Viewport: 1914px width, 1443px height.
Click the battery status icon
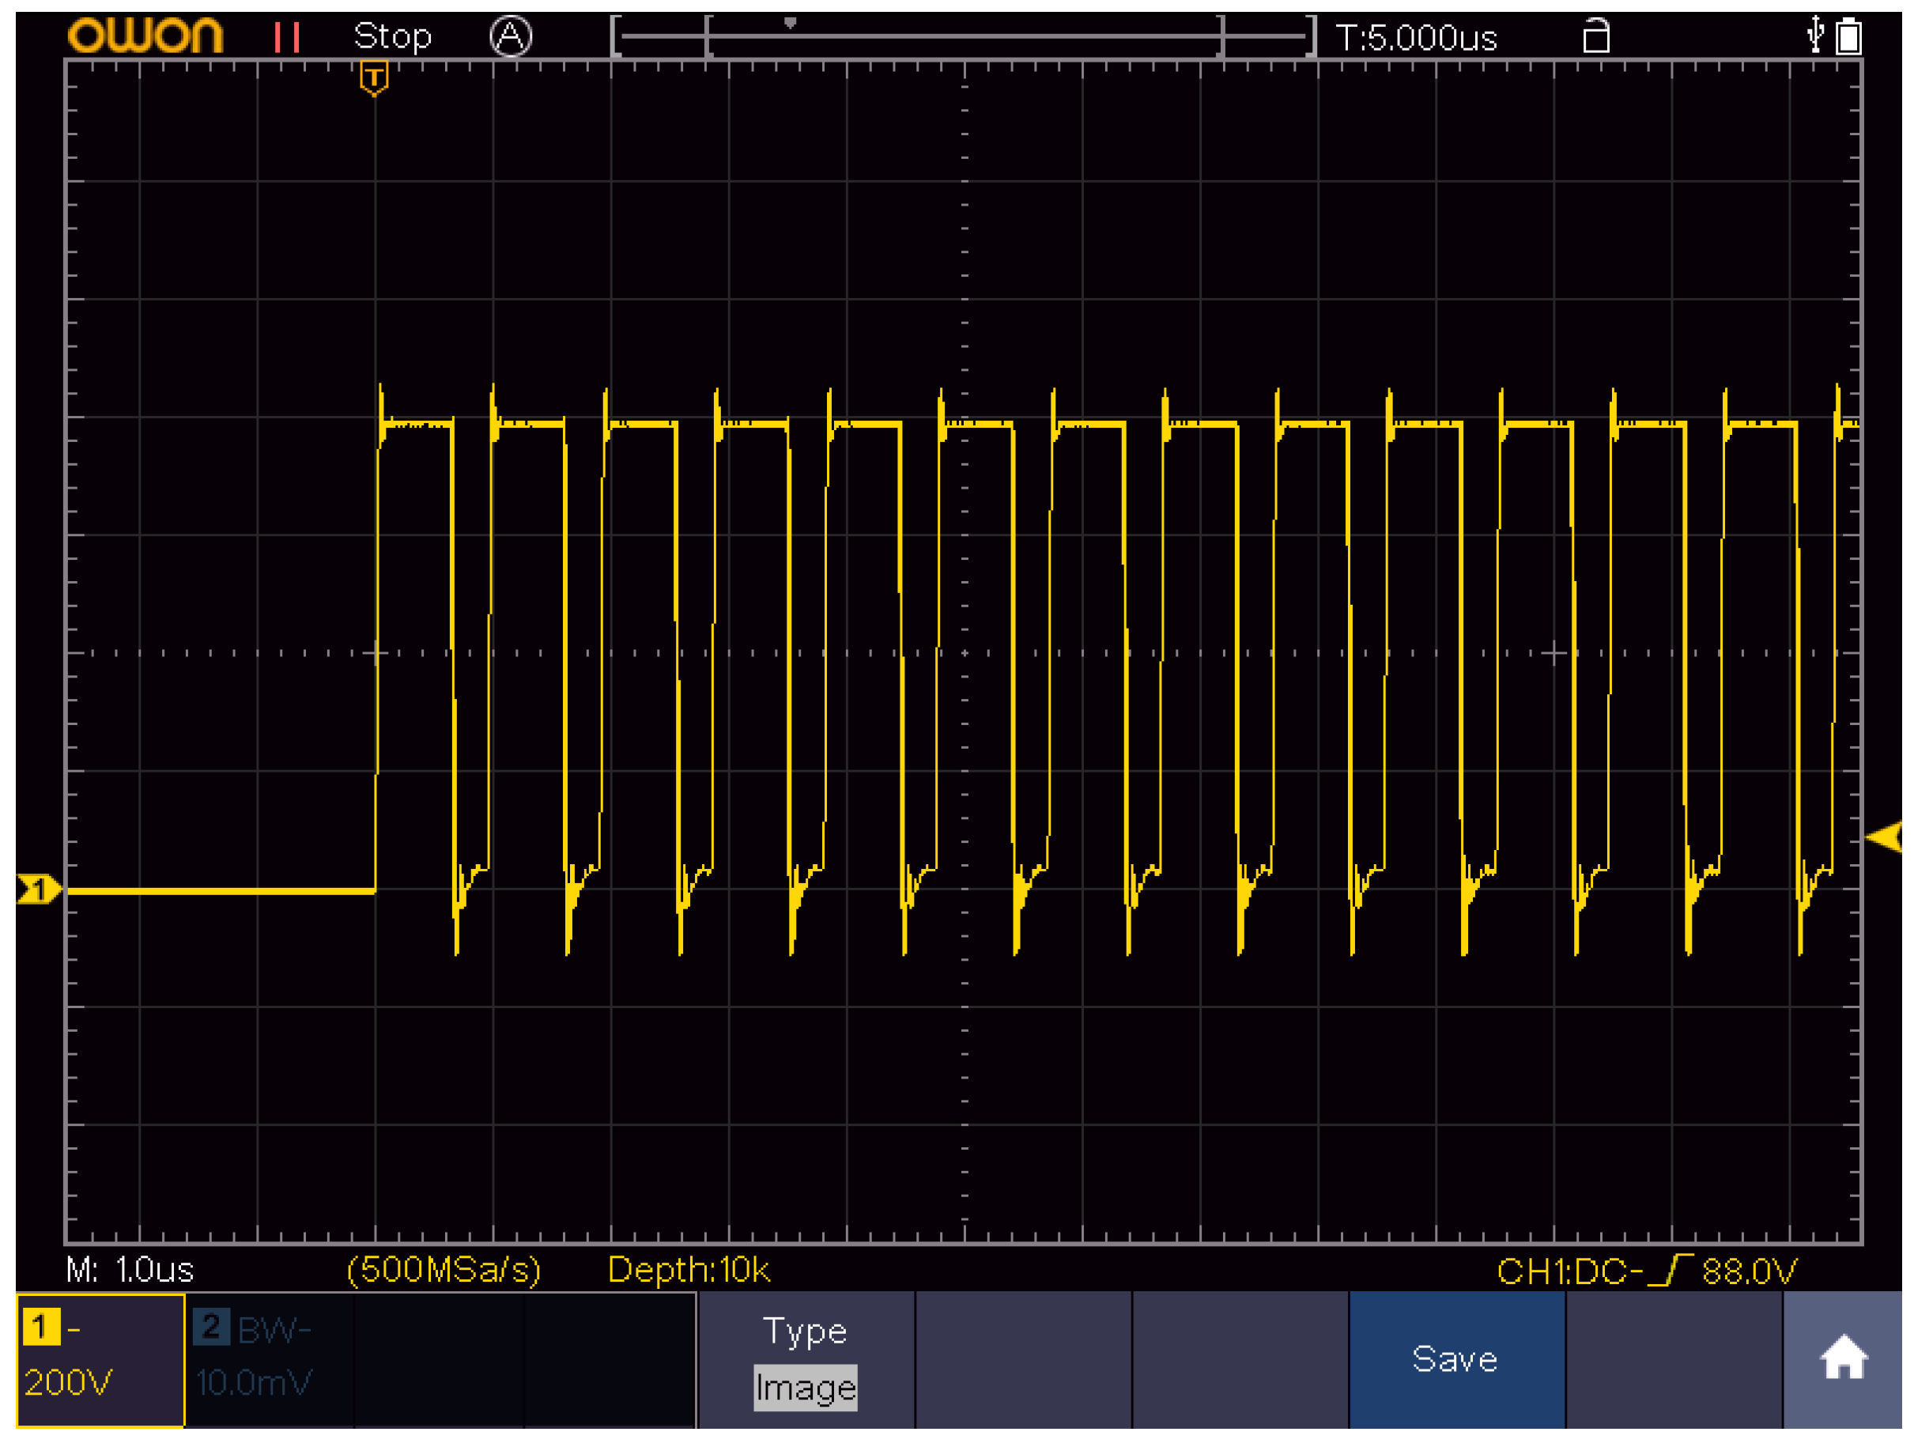coord(1849,36)
